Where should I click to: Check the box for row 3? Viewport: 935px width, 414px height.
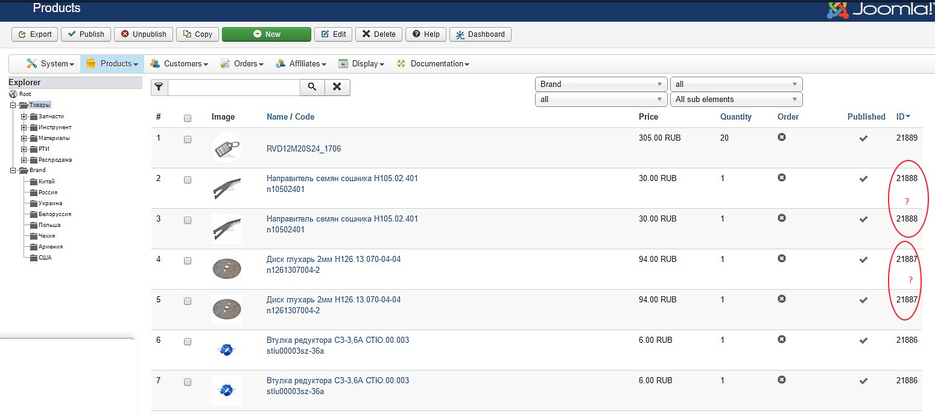(188, 220)
